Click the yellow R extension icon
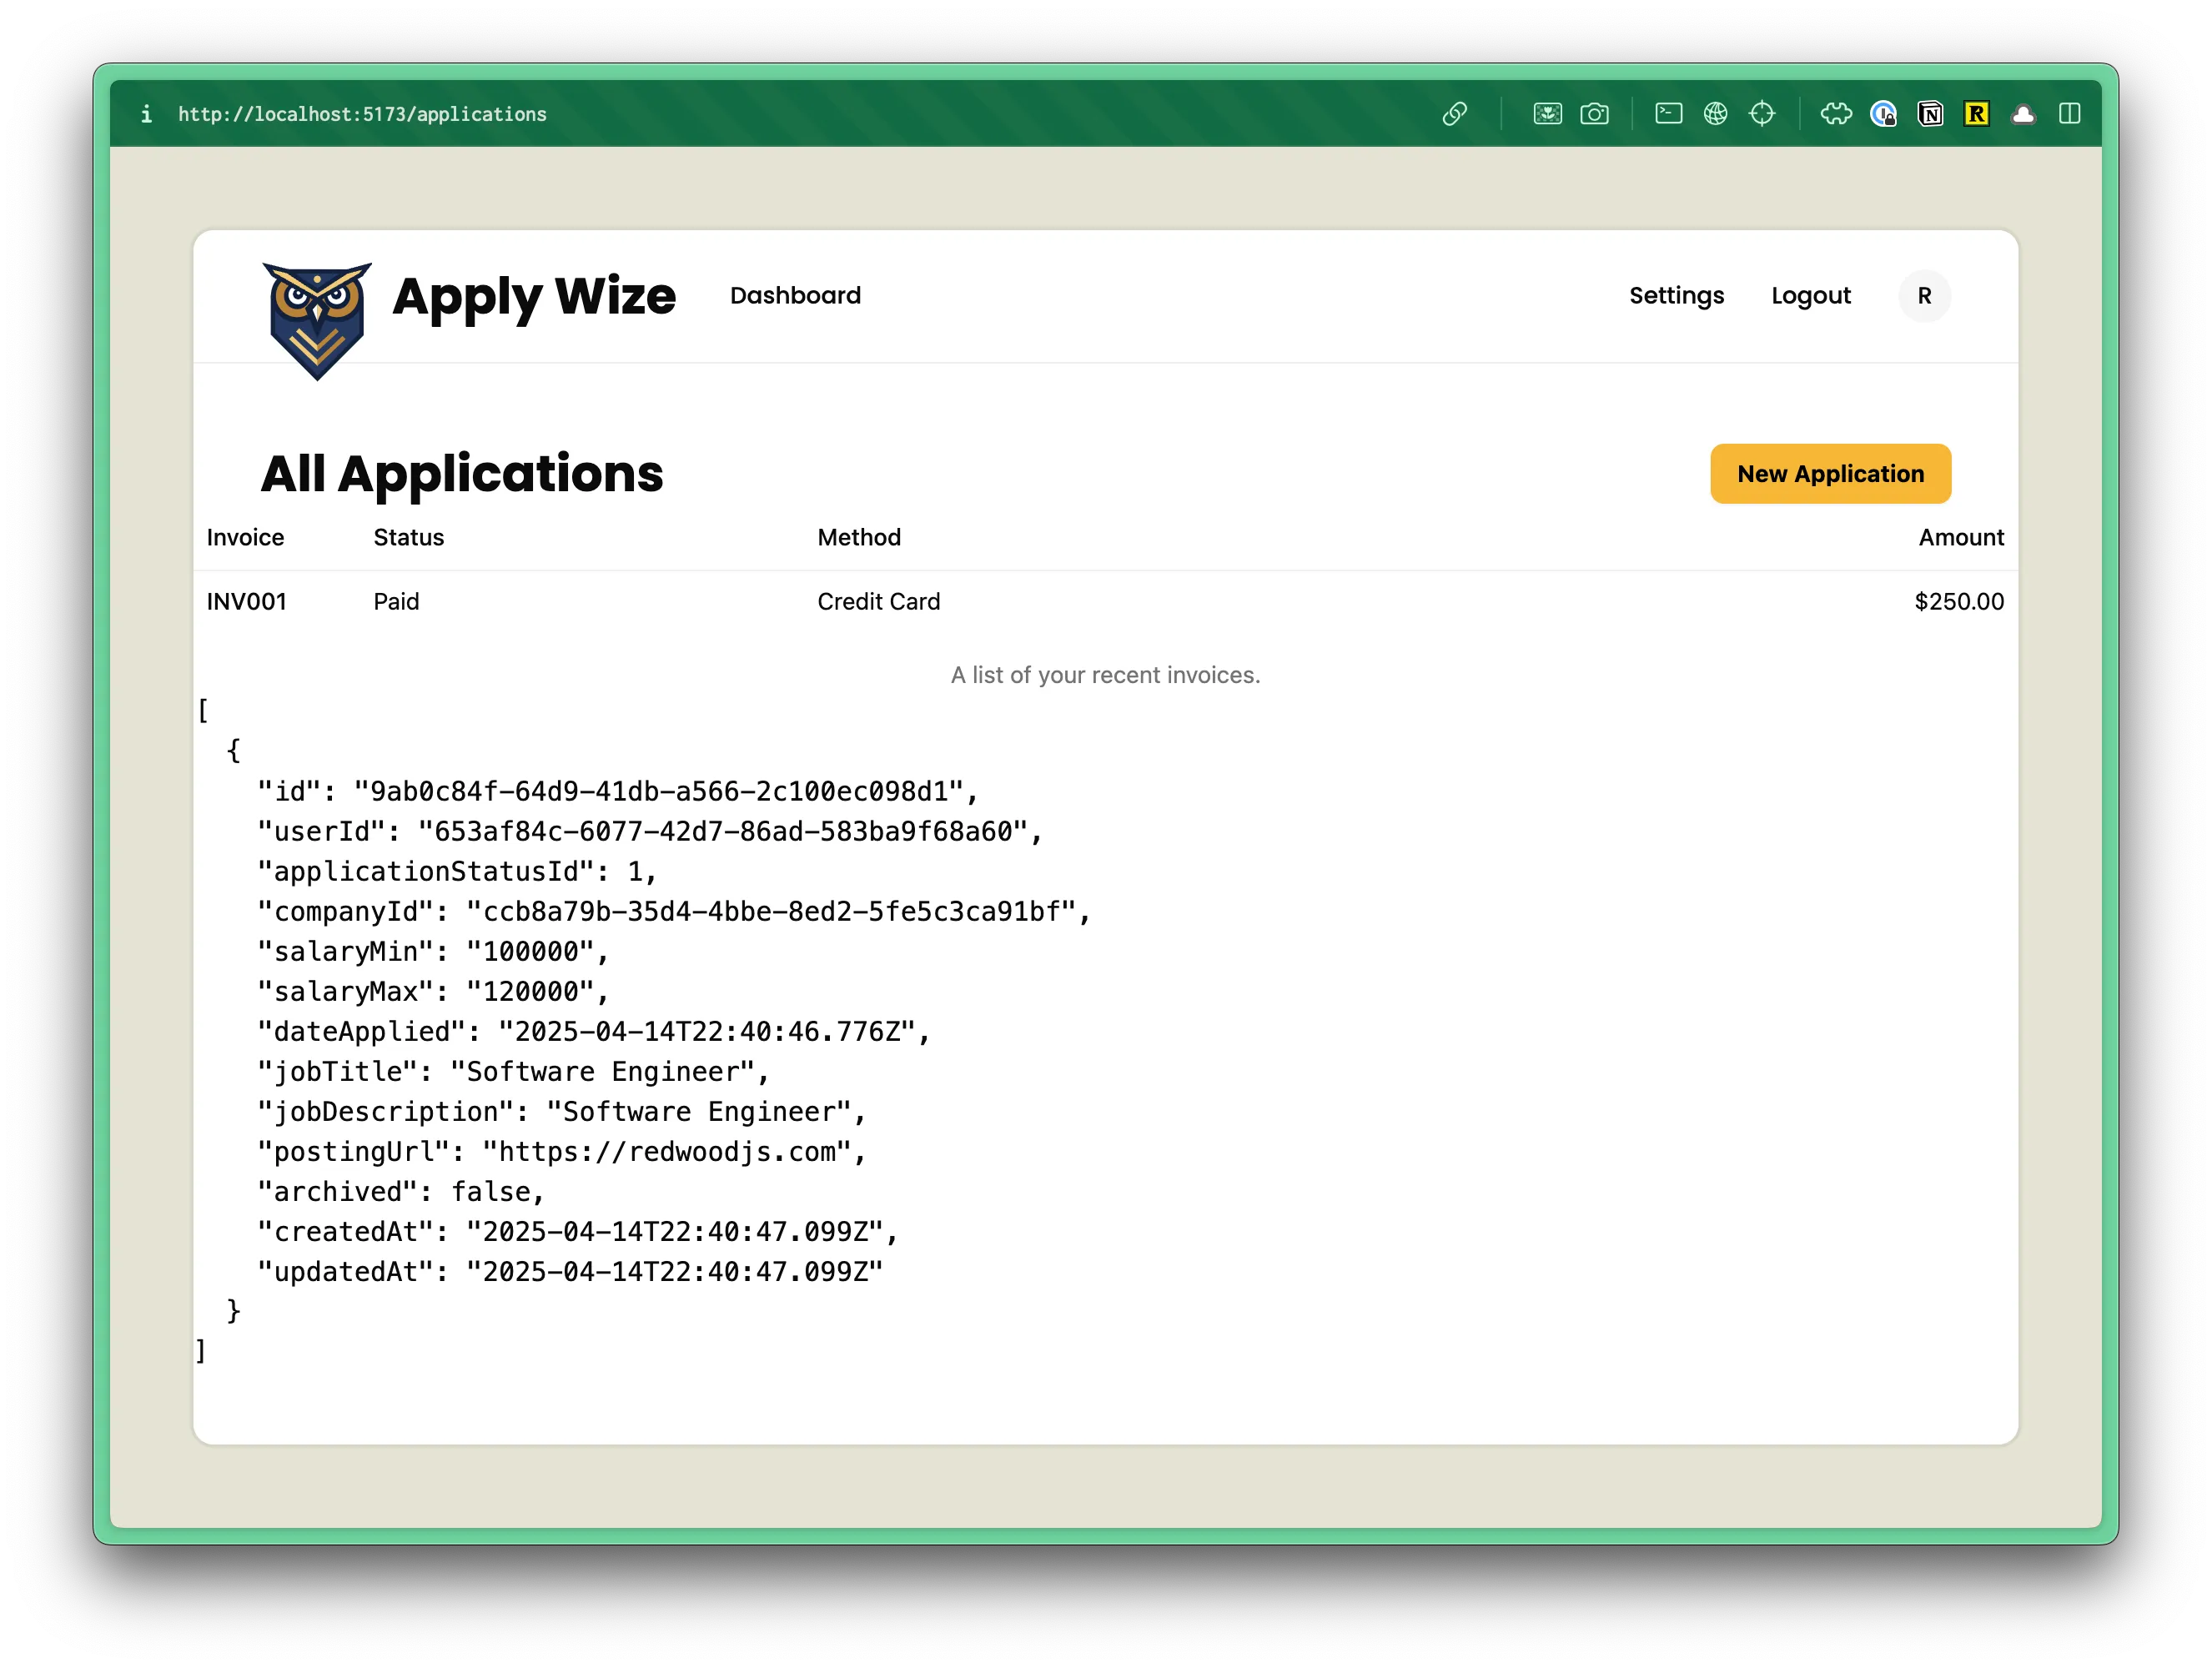Image resolution: width=2212 pixels, height=1668 pixels. (1976, 114)
